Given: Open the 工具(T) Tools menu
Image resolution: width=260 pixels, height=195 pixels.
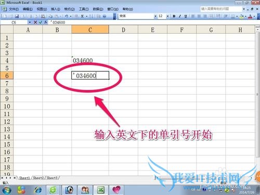Looking at the screenshot, I should [x=84, y=9].
